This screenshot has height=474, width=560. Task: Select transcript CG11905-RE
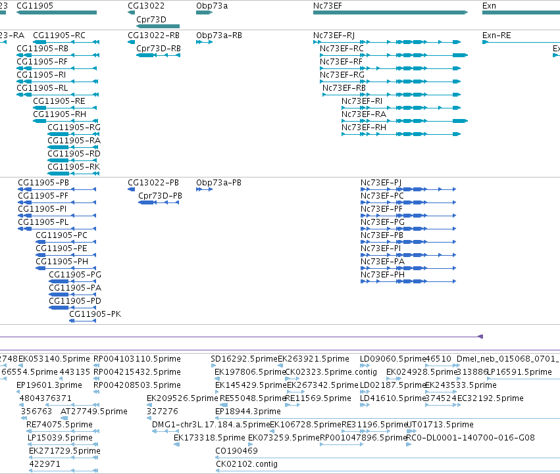point(59,101)
